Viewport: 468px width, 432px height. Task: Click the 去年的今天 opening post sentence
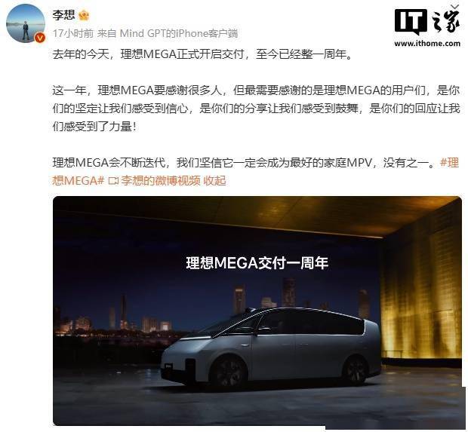202,54
